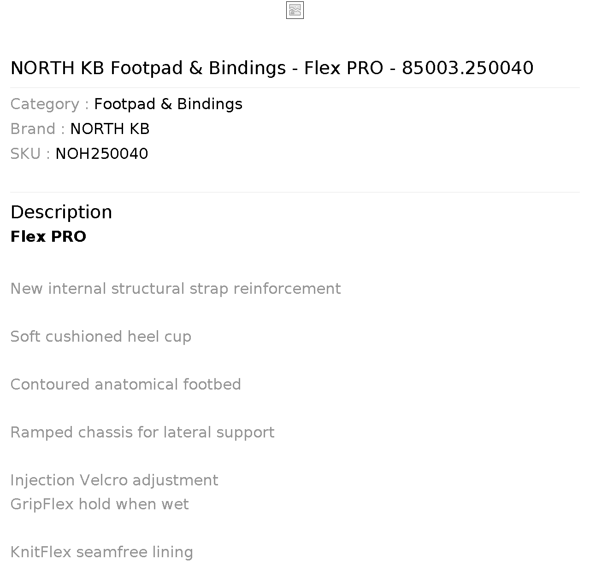The width and height of the screenshot is (590, 583).
Task: Click the model number 85003.250040 in title
Action: click(468, 68)
